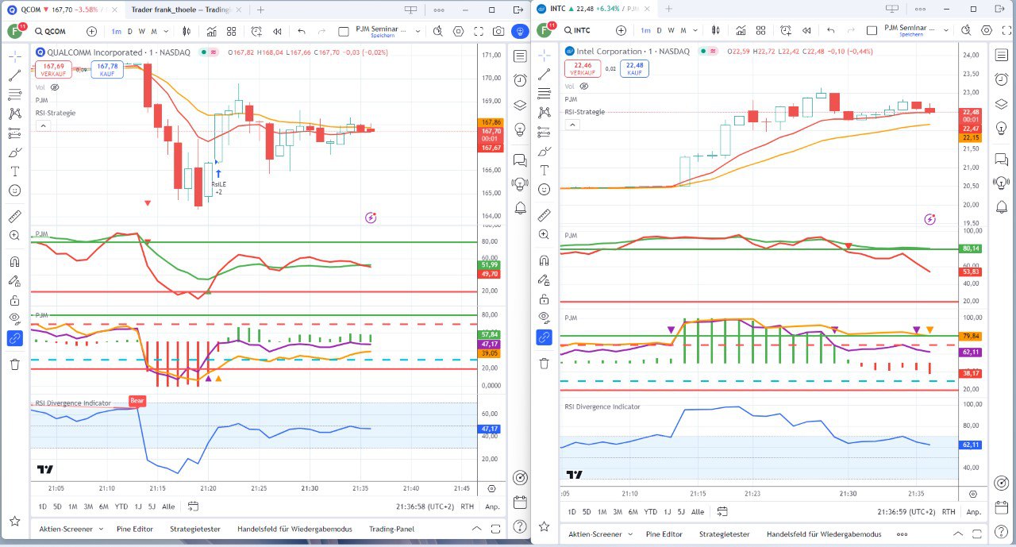Click the VERKAUF 22,46 sell button
The image size is (1016, 547).
click(x=583, y=69)
